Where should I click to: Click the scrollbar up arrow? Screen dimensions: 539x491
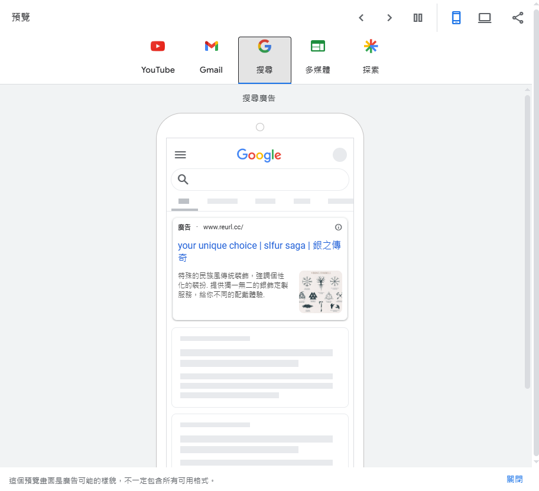(527, 90)
